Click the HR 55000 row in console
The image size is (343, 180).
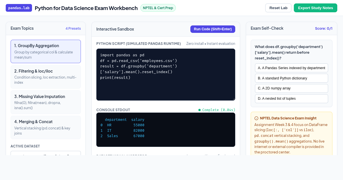pos(122,125)
